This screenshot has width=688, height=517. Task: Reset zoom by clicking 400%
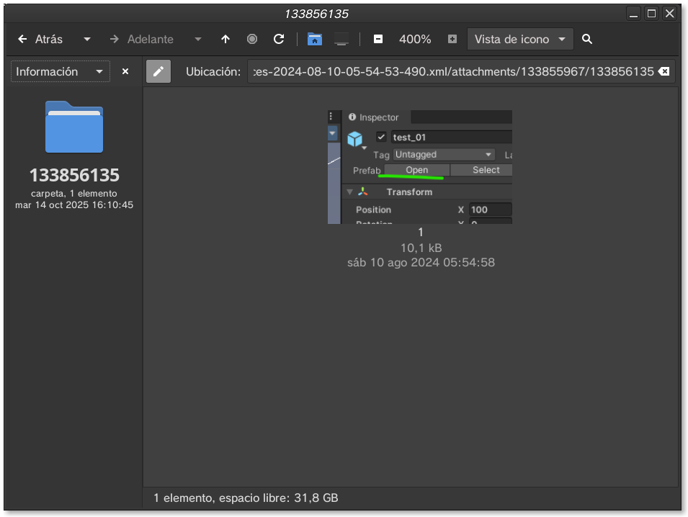[415, 40]
